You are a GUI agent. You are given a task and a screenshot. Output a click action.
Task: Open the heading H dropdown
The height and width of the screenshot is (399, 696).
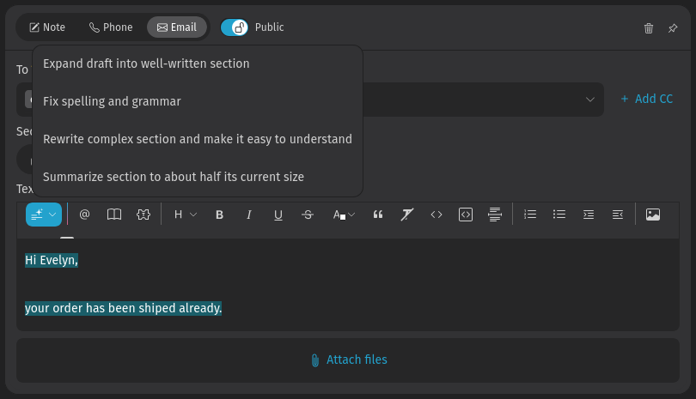coord(185,215)
